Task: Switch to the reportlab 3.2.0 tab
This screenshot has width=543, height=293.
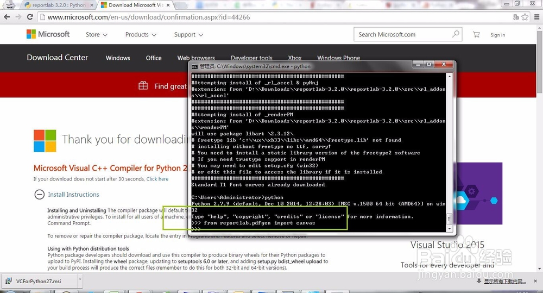Action: [x=58, y=5]
